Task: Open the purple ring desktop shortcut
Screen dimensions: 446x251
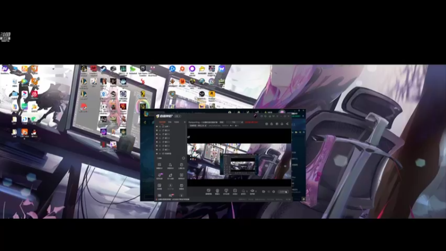Action: pyautogui.click(x=192, y=69)
